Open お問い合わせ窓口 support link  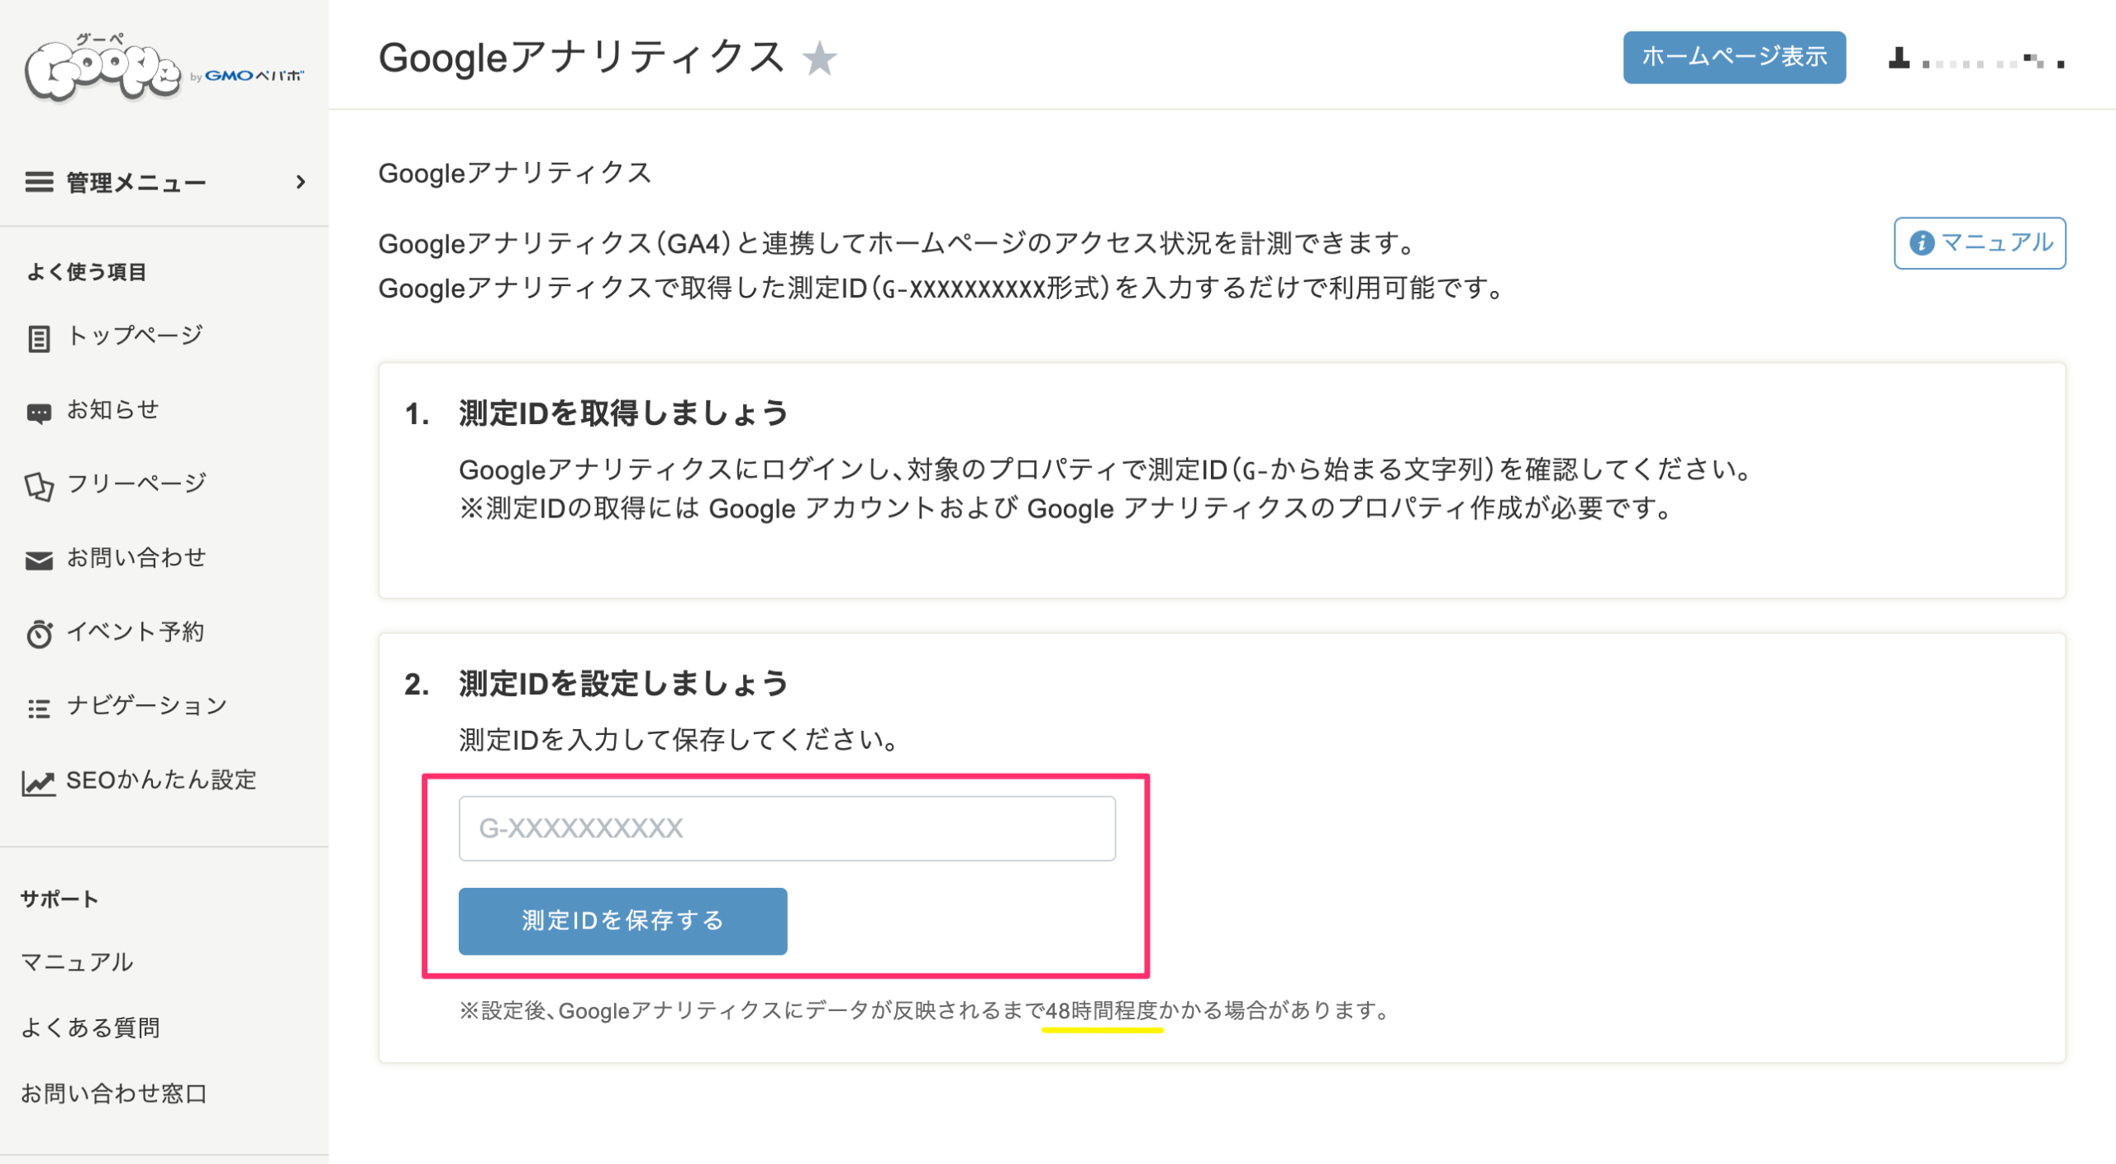(114, 1093)
